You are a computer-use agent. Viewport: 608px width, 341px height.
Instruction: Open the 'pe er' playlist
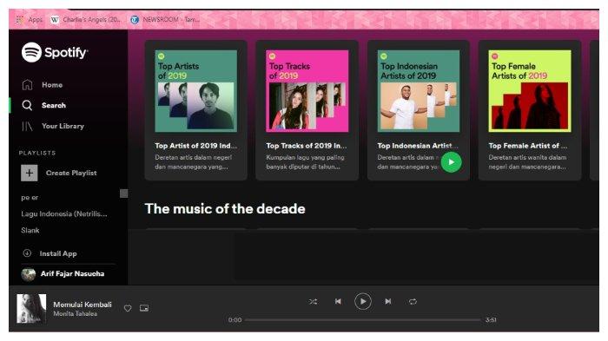tap(30, 198)
